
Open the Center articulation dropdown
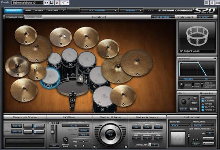203,125
